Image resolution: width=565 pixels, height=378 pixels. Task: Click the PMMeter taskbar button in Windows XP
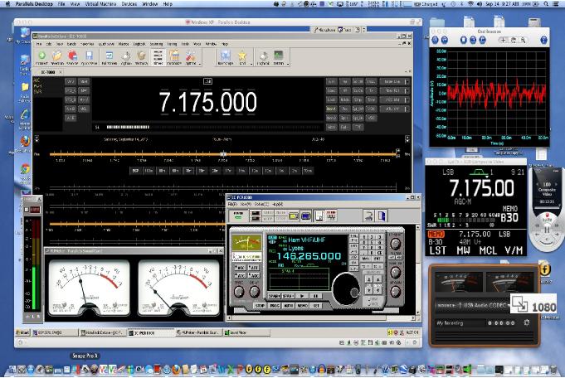point(199,332)
